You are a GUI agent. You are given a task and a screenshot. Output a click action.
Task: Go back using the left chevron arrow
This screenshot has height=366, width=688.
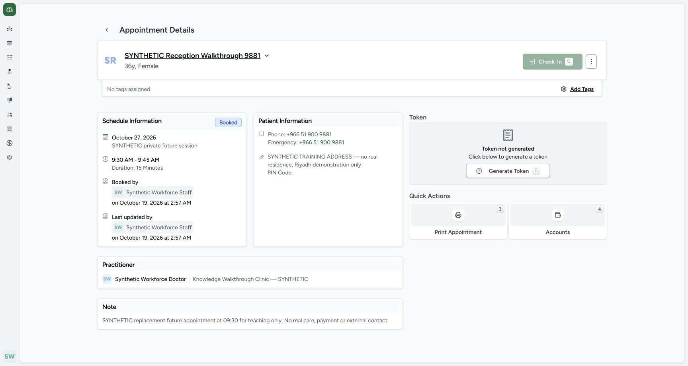[107, 30]
